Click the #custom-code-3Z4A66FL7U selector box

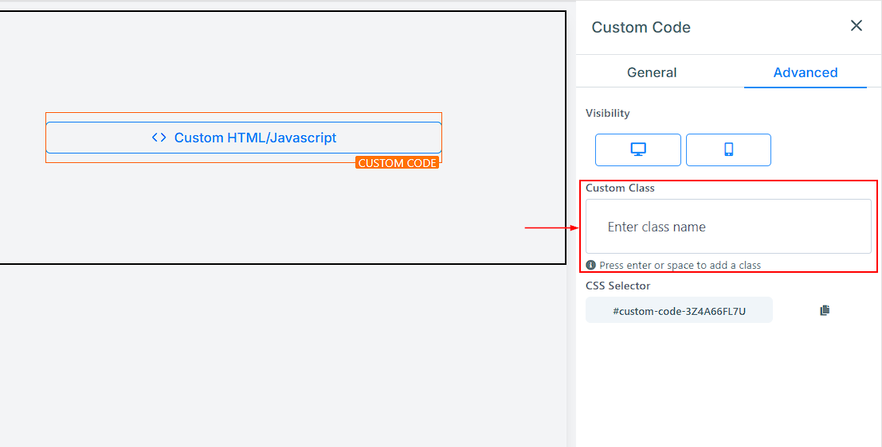(679, 311)
